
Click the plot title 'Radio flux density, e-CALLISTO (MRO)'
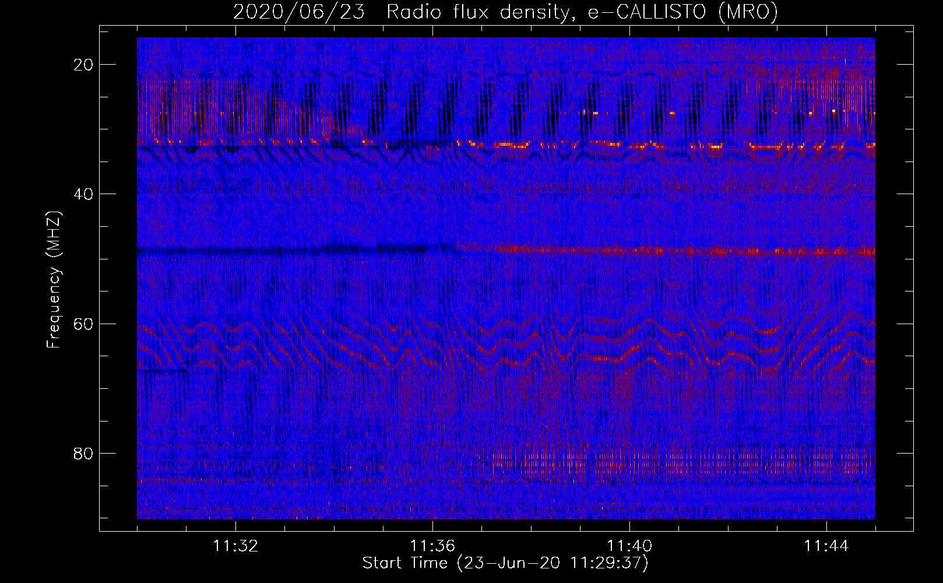coord(582,12)
